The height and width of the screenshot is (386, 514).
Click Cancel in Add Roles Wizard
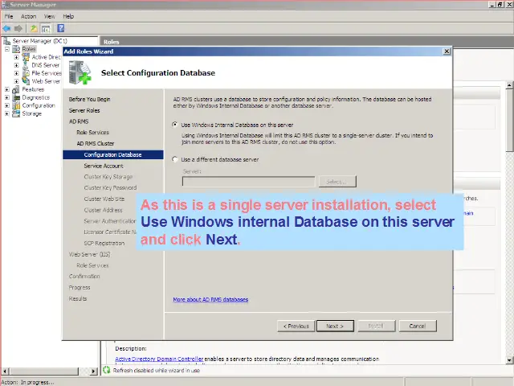(418, 326)
